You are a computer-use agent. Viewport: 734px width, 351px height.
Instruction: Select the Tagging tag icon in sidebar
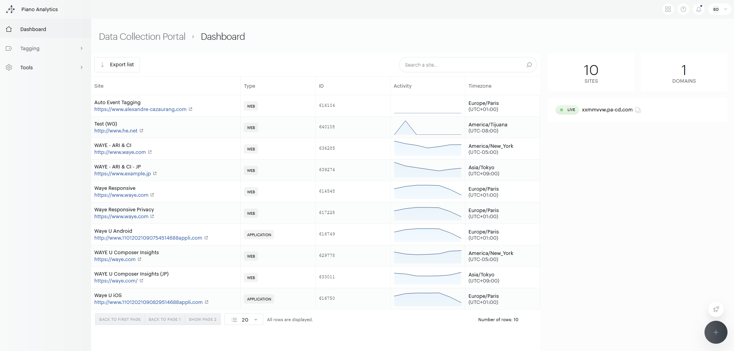[9, 48]
